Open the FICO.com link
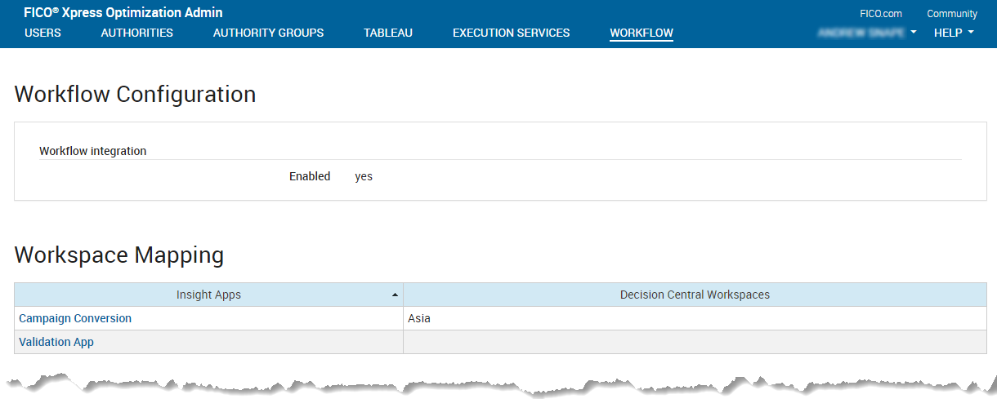This screenshot has width=997, height=399. (881, 14)
